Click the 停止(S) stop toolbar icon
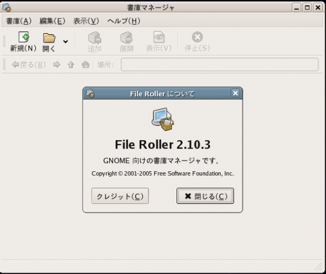The height and width of the screenshot is (274, 326). pos(197,37)
